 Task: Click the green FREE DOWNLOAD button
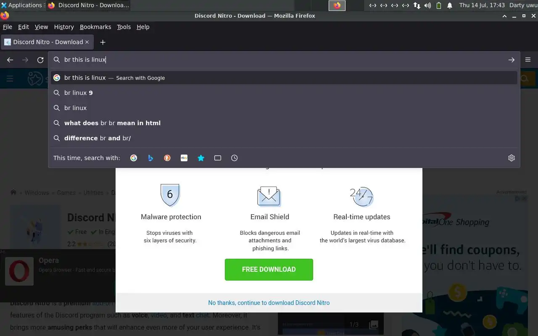[x=269, y=270]
